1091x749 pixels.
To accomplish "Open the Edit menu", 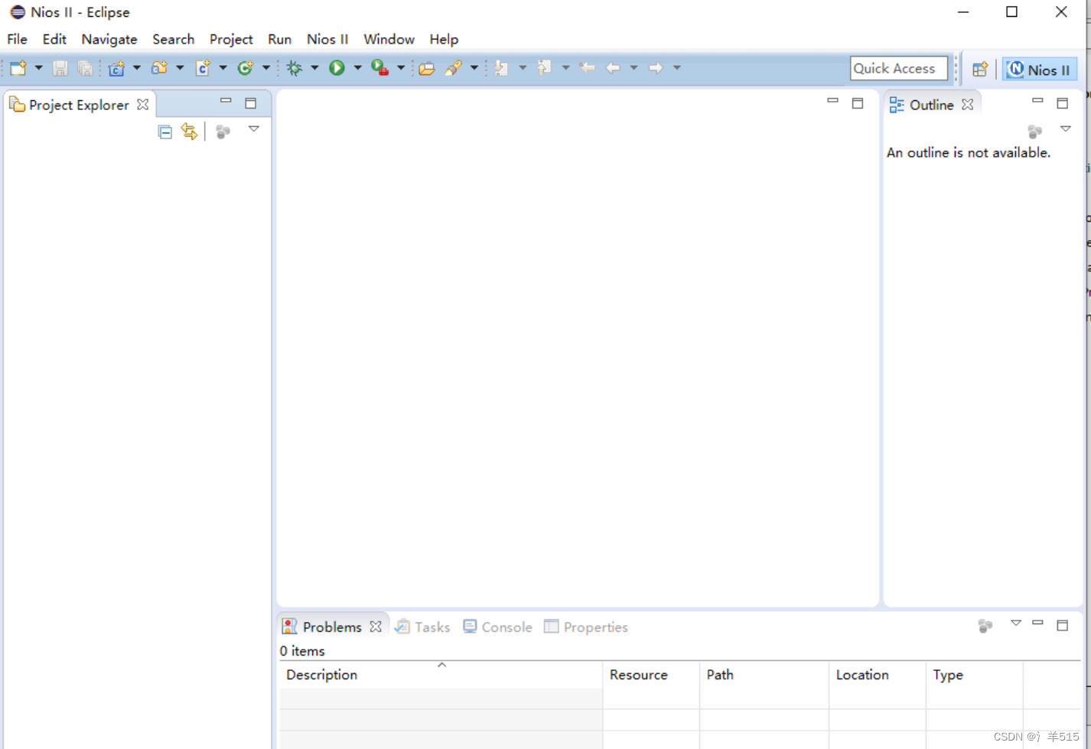I will click(x=54, y=39).
